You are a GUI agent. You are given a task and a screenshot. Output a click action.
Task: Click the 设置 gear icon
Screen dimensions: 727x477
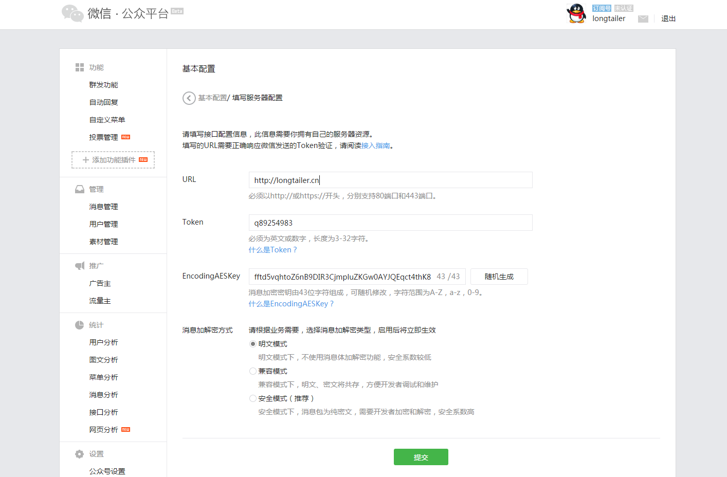click(x=79, y=453)
